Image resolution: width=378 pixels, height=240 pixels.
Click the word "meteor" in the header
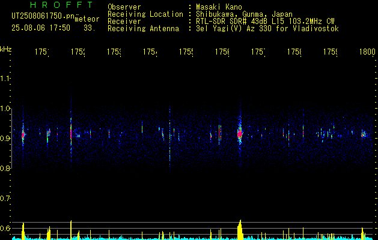(x=87, y=19)
